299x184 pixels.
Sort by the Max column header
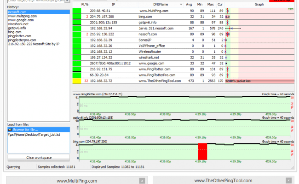[x=211, y=5]
